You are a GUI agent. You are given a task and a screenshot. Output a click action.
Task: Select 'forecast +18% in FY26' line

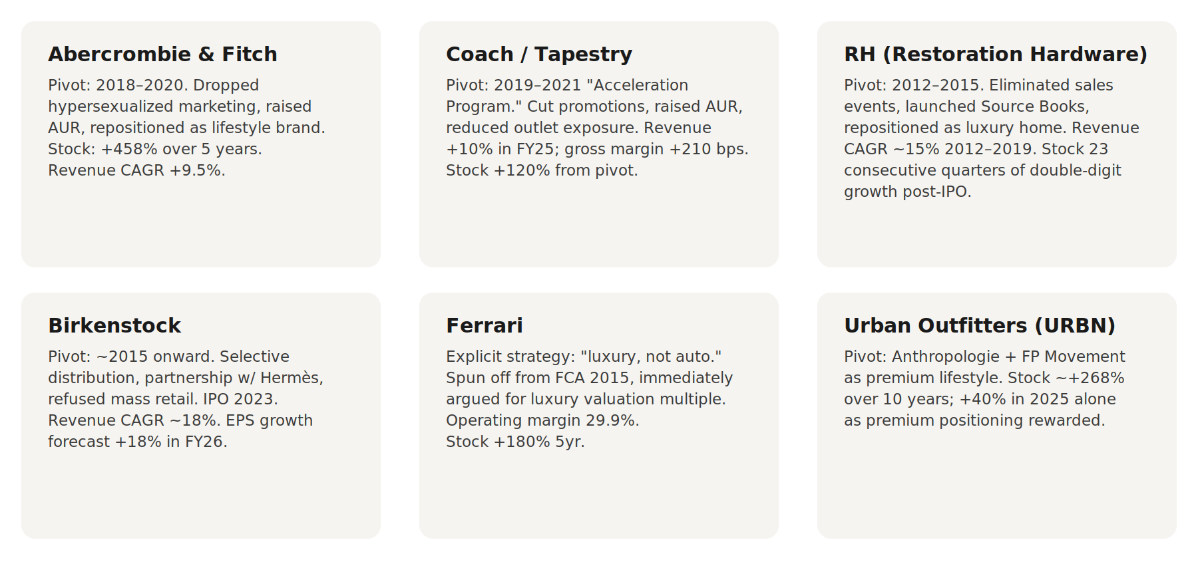[x=138, y=442]
